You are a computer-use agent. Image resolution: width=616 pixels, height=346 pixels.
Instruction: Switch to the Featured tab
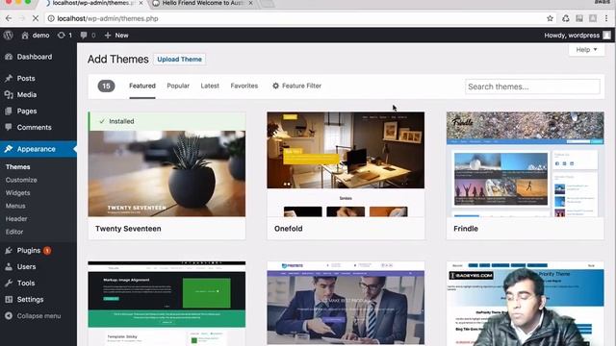coord(142,86)
